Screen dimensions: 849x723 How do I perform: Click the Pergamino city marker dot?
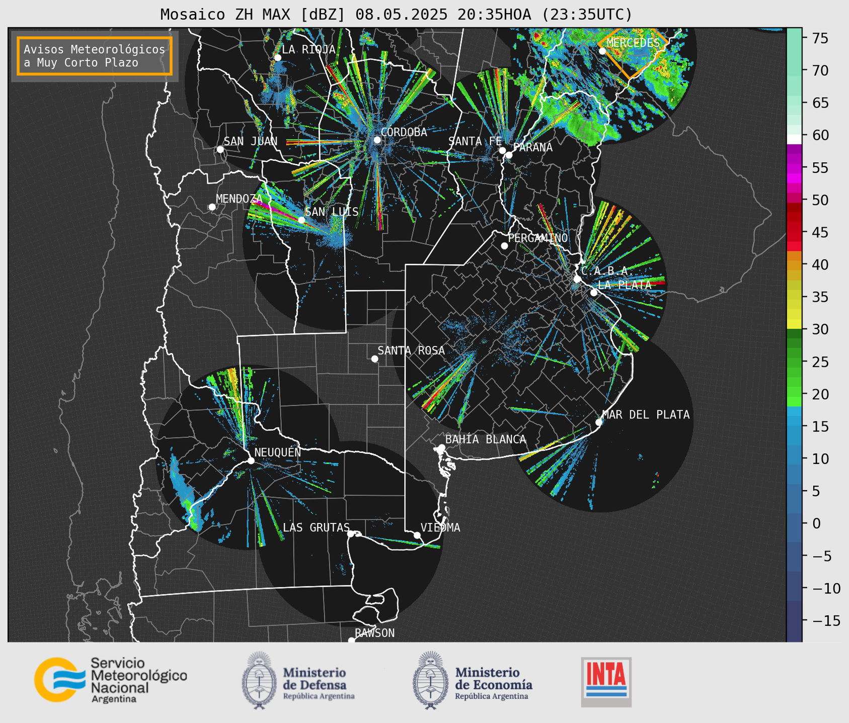point(504,246)
